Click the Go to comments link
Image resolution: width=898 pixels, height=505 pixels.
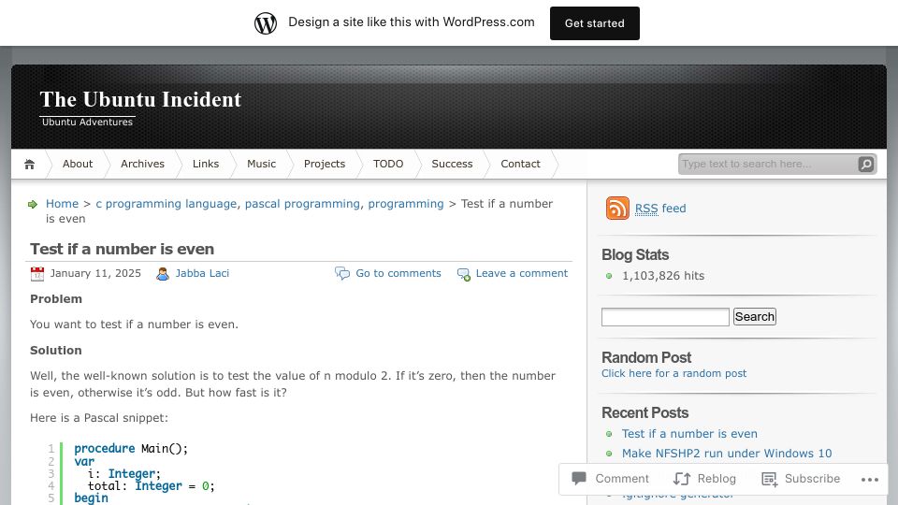click(x=398, y=273)
